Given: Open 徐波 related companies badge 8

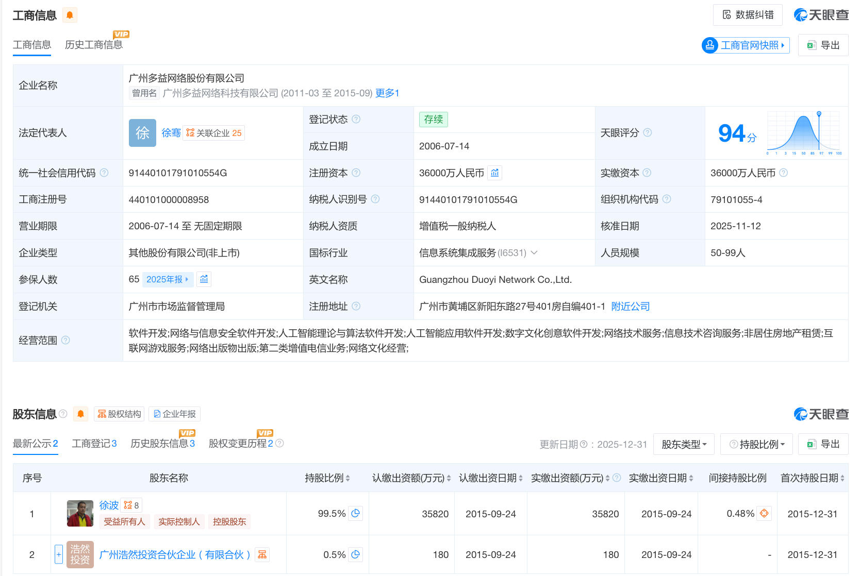Looking at the screenshot, I should 131,505.
